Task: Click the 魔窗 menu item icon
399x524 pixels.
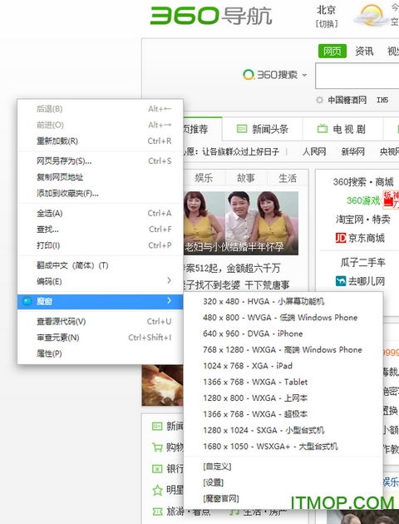Action: (x=27, y=301)
